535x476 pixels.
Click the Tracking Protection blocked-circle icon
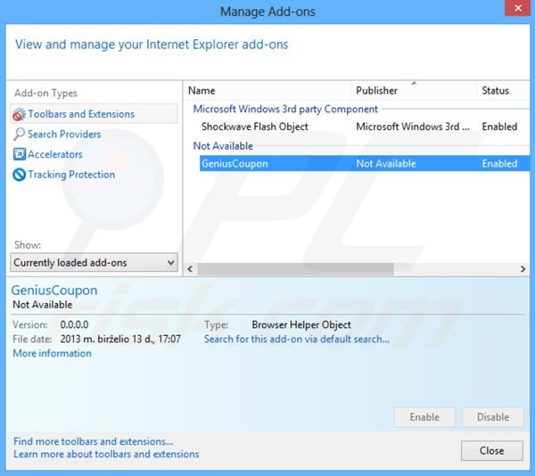(19, 175)
